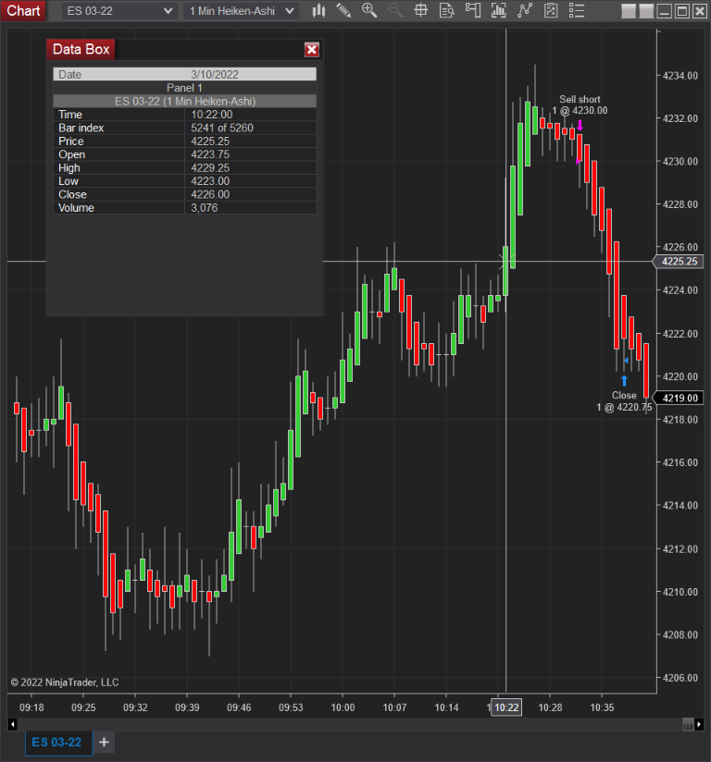Close the Data Box panel
Image resolution: width=711 pixels, height=762 pixels.
(311, 50)
